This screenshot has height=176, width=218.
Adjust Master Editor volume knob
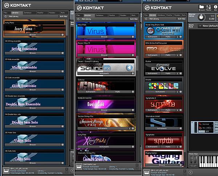(201, 17)
